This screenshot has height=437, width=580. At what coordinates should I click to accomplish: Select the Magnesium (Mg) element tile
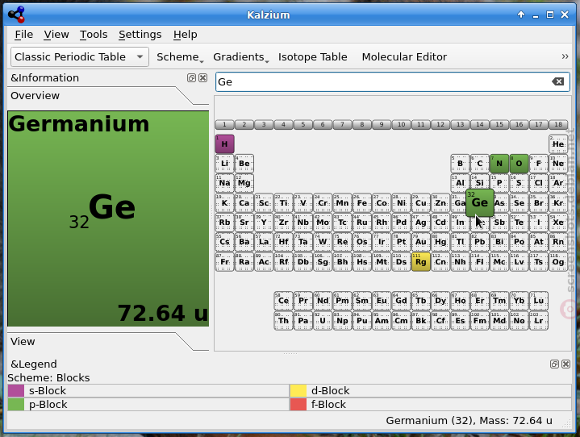[244, 183]
